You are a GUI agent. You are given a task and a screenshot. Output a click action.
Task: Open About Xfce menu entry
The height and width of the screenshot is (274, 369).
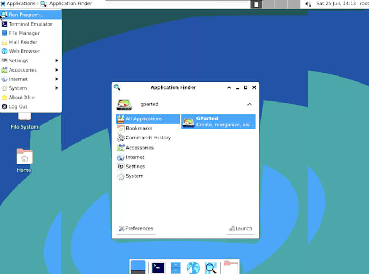31,98
